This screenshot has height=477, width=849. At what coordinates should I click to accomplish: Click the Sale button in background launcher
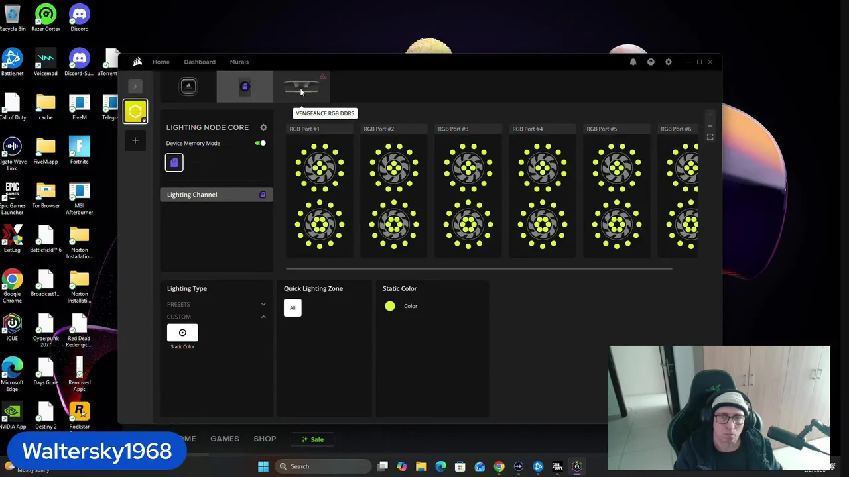coord(312,439)
